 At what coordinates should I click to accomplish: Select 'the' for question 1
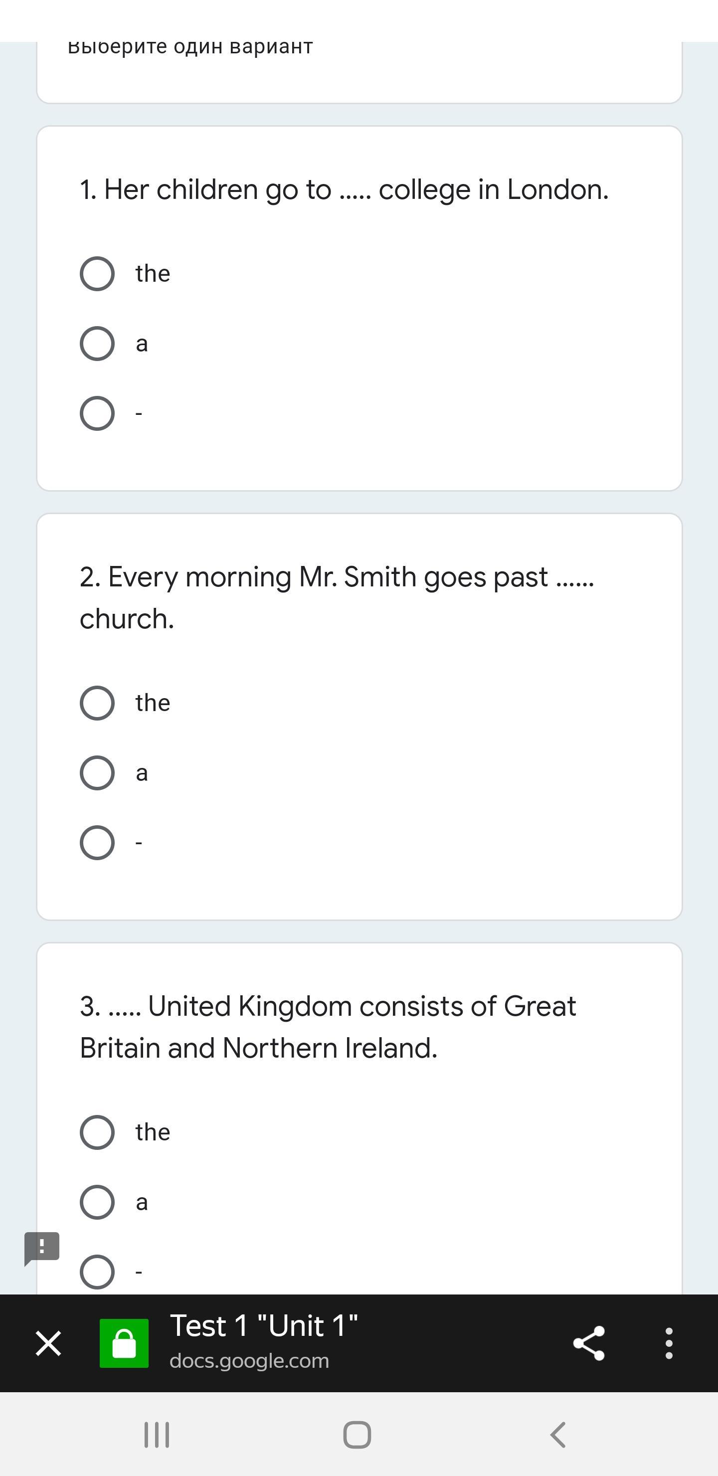[97, 273]
